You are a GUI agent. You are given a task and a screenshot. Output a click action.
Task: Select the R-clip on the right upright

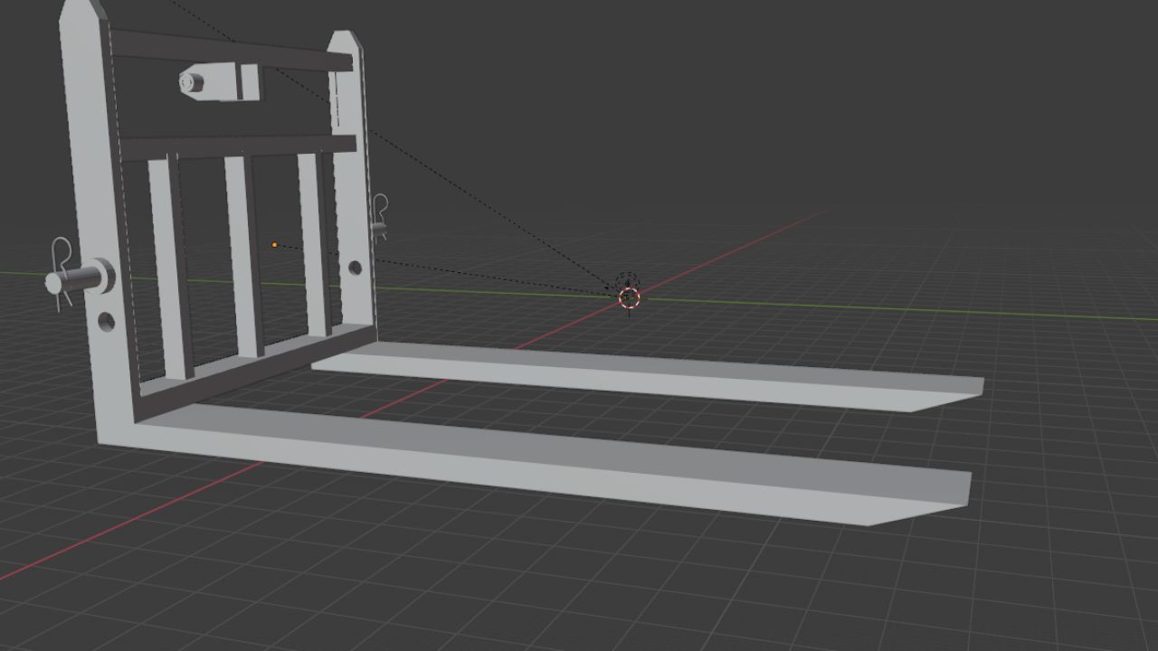pyautogui.click(x=379, y=217)
